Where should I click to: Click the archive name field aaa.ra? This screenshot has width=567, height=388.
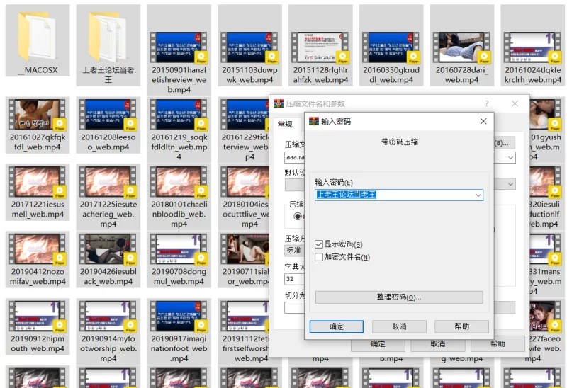294,157
